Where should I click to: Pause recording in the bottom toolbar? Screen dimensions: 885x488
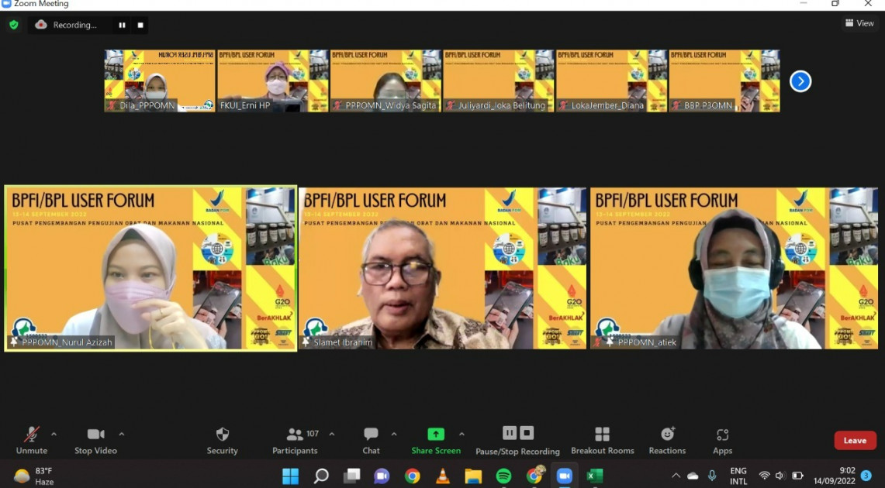(x=510, y=433)
